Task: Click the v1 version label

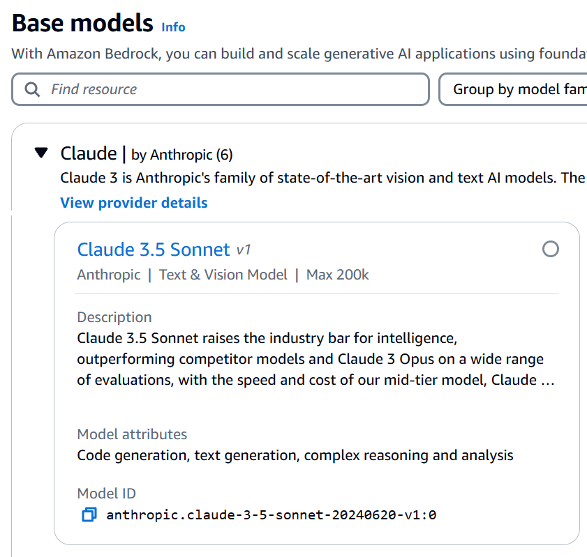Action: tap(243, 250)
